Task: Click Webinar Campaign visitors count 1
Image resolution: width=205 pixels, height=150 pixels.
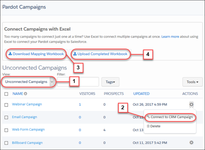Action: 80,104
